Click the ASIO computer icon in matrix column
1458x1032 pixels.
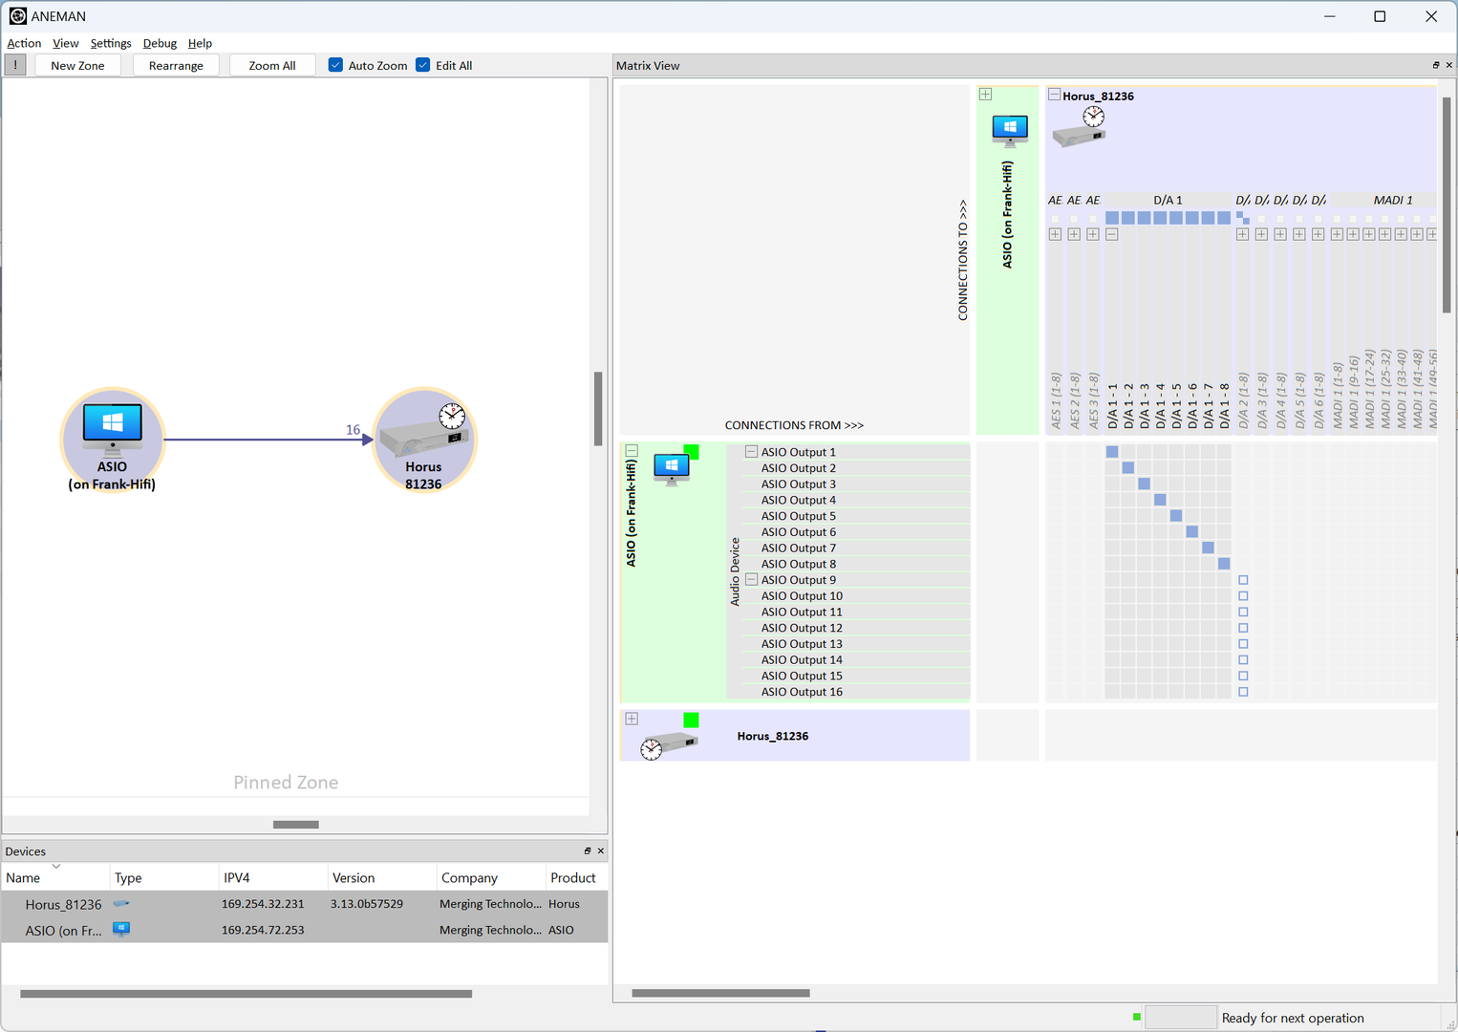tap(1009, 129)
